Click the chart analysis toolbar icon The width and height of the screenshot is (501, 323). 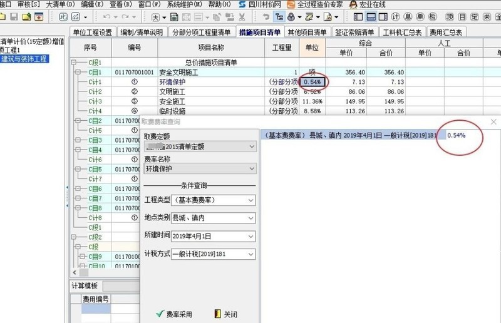tap(75, 17)
